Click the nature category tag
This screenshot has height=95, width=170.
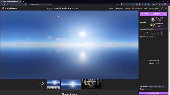160,87
